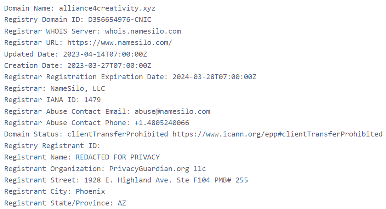Click the REDACTED FOR PRIVACY registrant name

(x=118, y=157)
